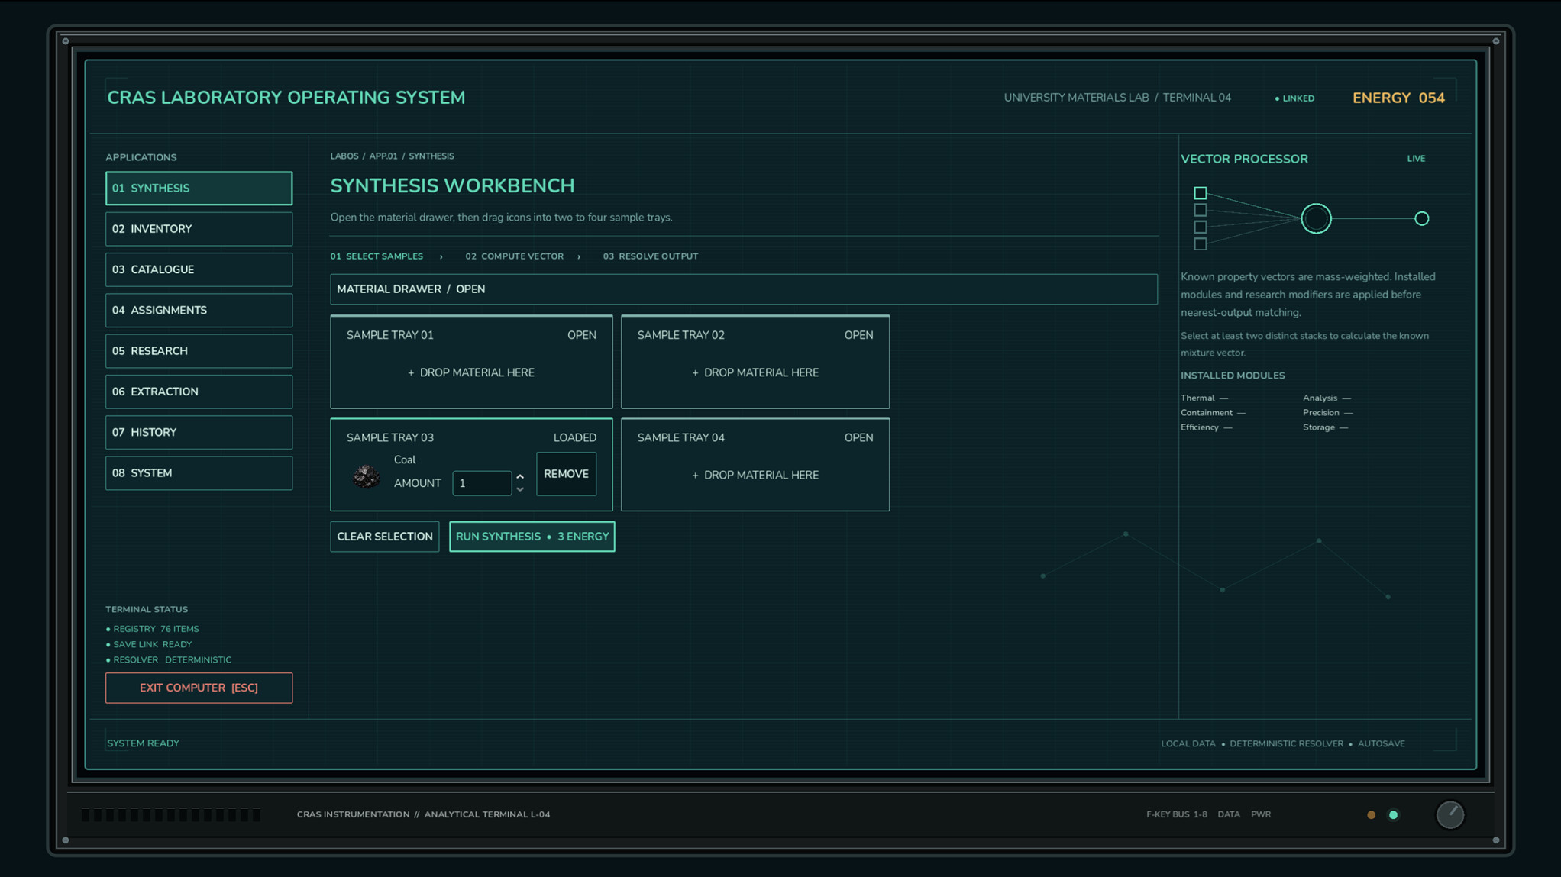Viewport: 1561px width, 877px height.
Task: Click the large vector processor node
Action: click(x=1316, y=219)
